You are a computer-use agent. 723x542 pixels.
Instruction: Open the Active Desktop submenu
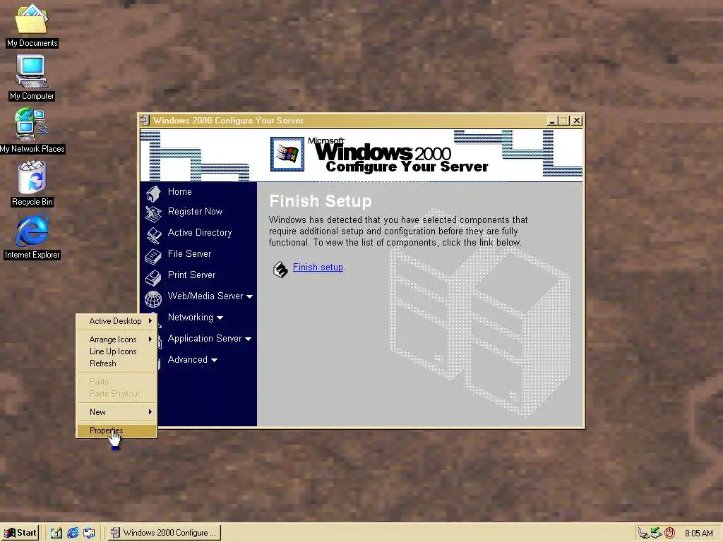coord(117,321)
